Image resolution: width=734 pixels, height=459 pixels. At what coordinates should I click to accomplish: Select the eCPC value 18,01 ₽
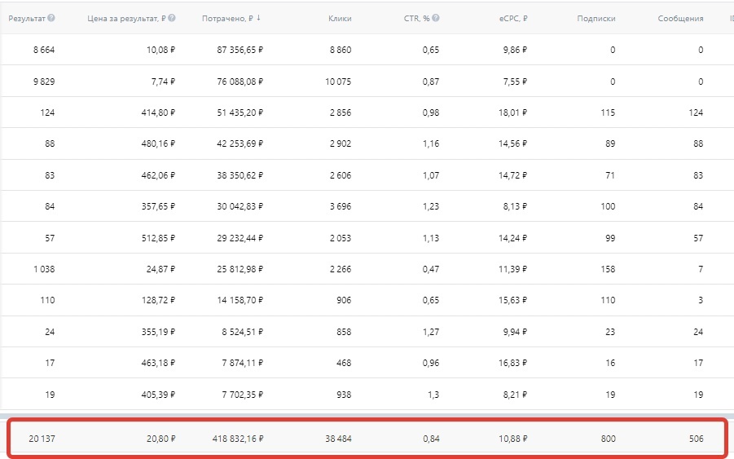coord(513,113)
